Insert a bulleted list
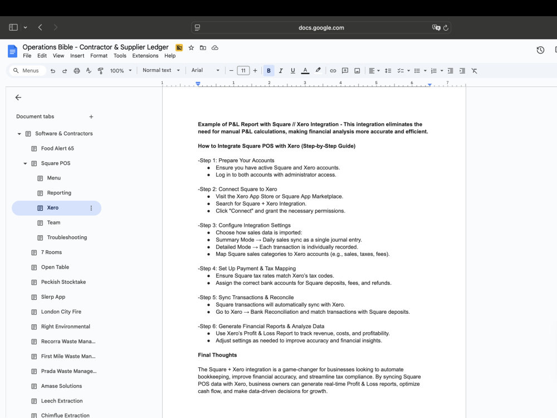This screenshot has width=557, height=418. 417,71
